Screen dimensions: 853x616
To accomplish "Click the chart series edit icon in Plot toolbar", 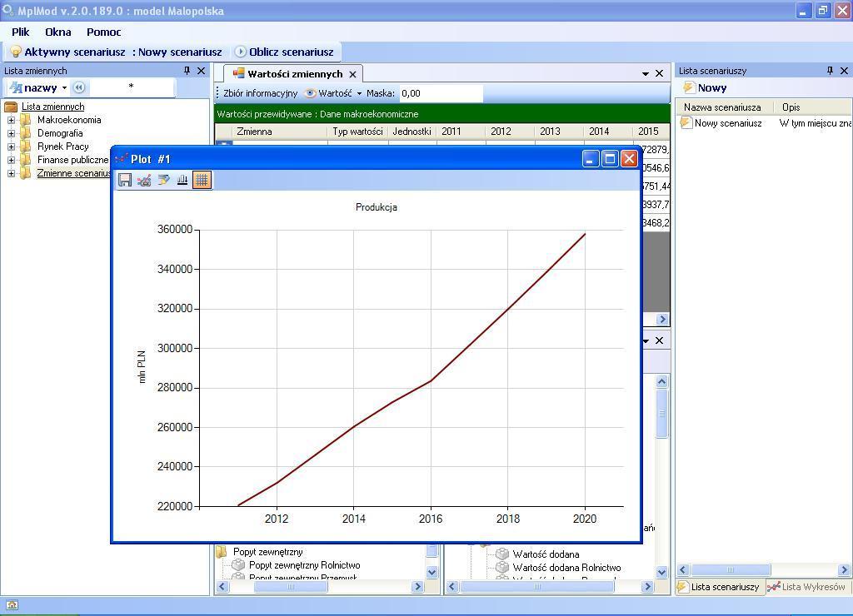I will (x=144, y=180).
